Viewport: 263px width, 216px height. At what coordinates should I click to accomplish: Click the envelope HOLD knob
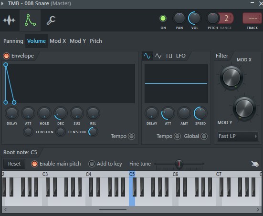44,113
